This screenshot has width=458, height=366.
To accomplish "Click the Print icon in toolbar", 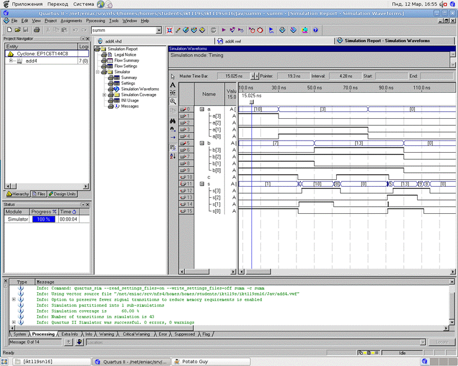I will (36, 30).
